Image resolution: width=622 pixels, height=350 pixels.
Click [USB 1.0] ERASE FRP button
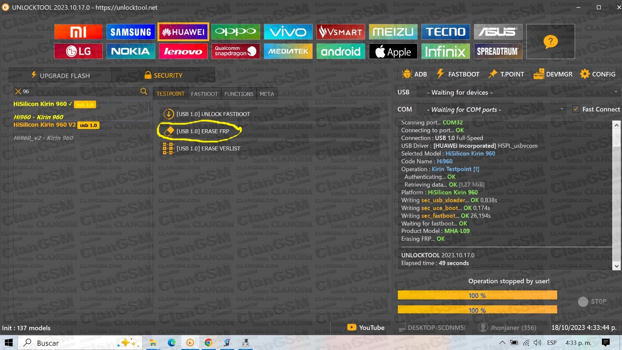tap(202, 131)
